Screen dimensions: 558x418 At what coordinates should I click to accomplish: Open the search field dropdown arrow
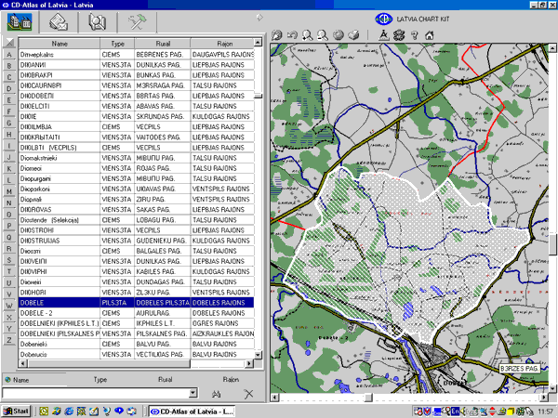193,393
